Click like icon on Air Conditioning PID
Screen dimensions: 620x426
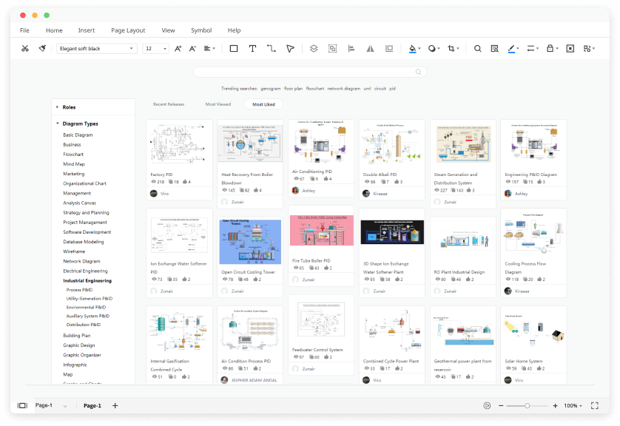pyautogui.click(x=326, y=179)
